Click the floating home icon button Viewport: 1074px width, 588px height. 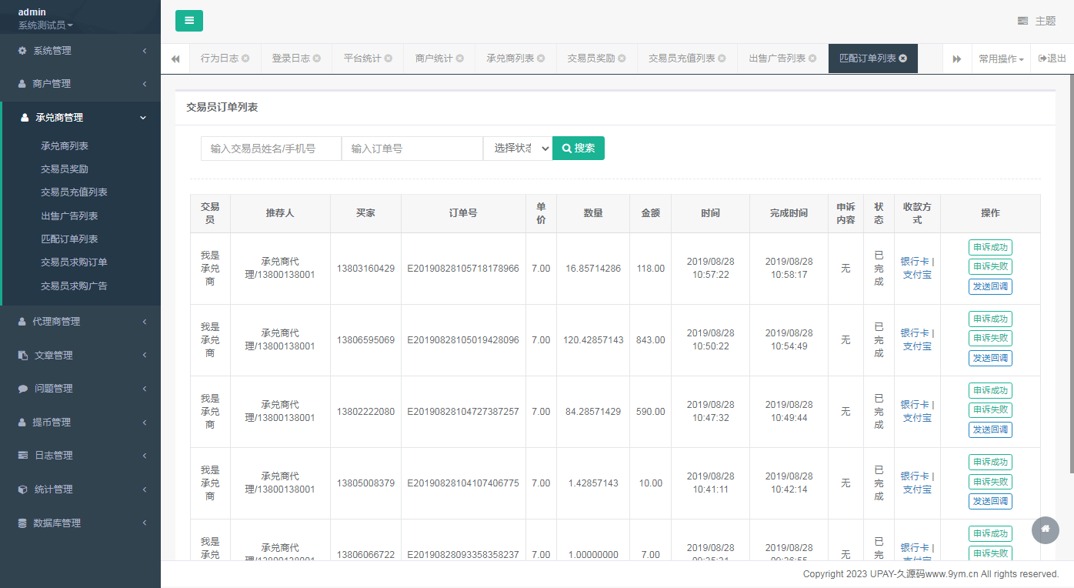(1045, 530)
